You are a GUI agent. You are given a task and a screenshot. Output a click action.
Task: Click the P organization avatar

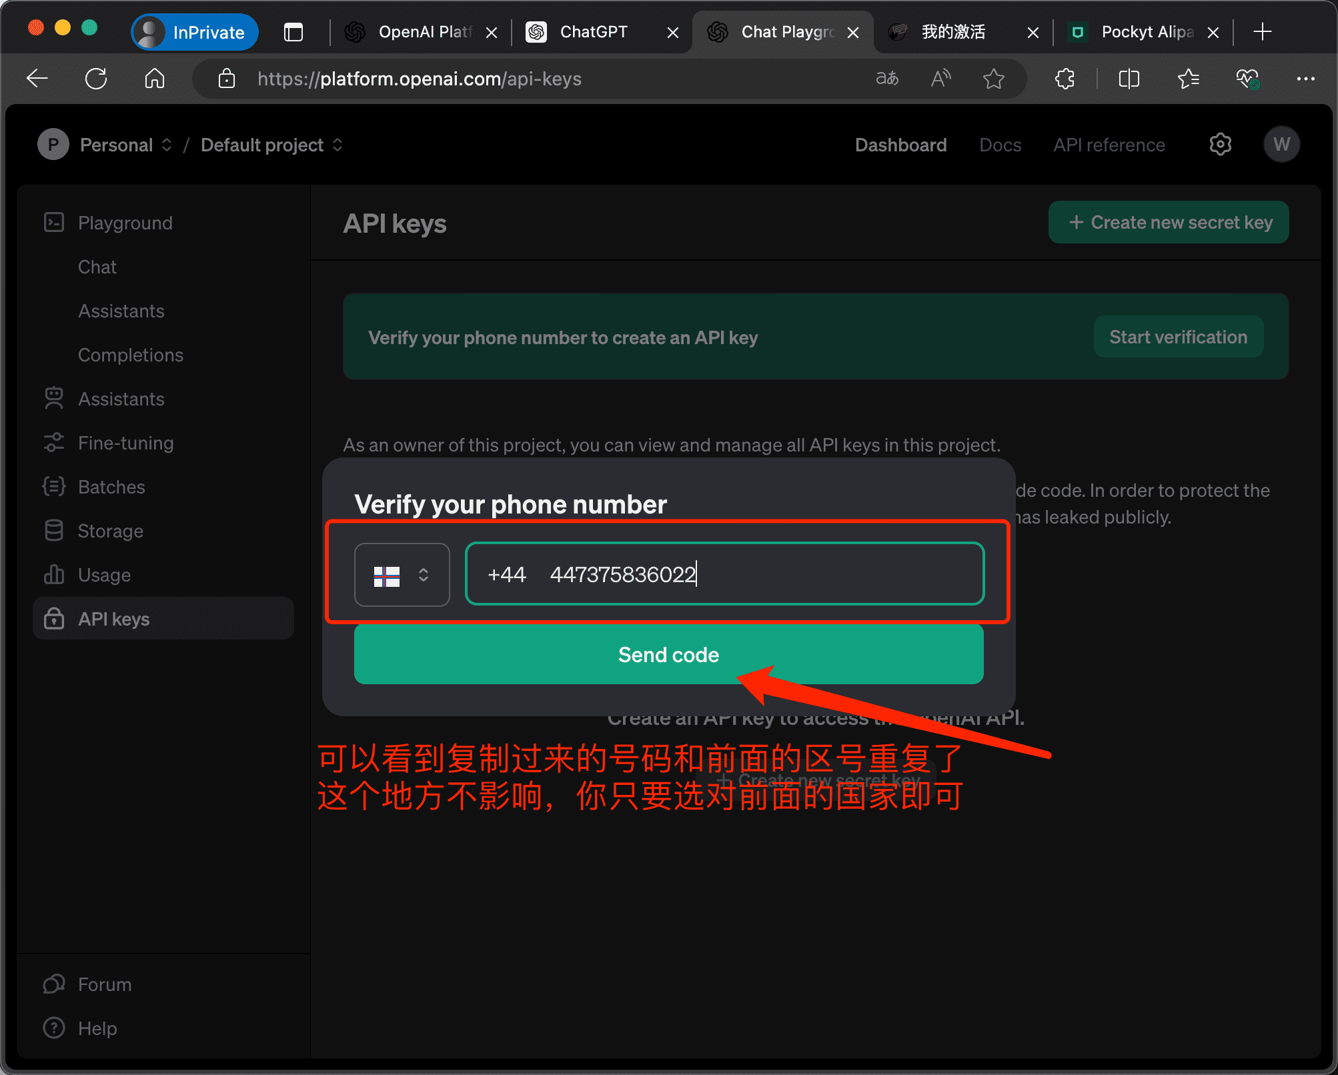tap(53, 145)
